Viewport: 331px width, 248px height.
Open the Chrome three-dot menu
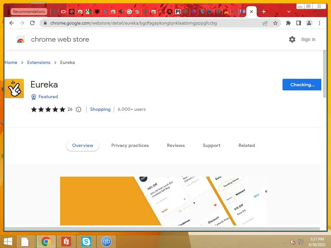[x=319, y=23]
